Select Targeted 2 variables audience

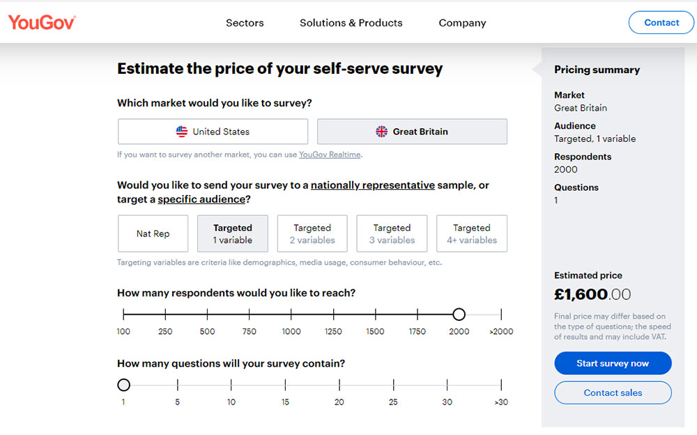[x=312, y=234]
